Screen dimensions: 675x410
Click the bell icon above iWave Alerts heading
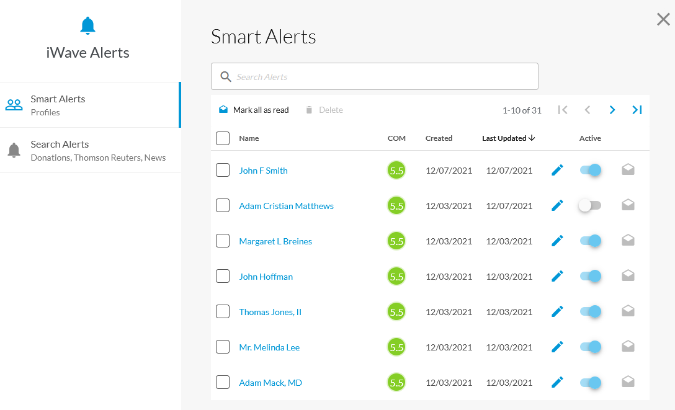(87, 25)
